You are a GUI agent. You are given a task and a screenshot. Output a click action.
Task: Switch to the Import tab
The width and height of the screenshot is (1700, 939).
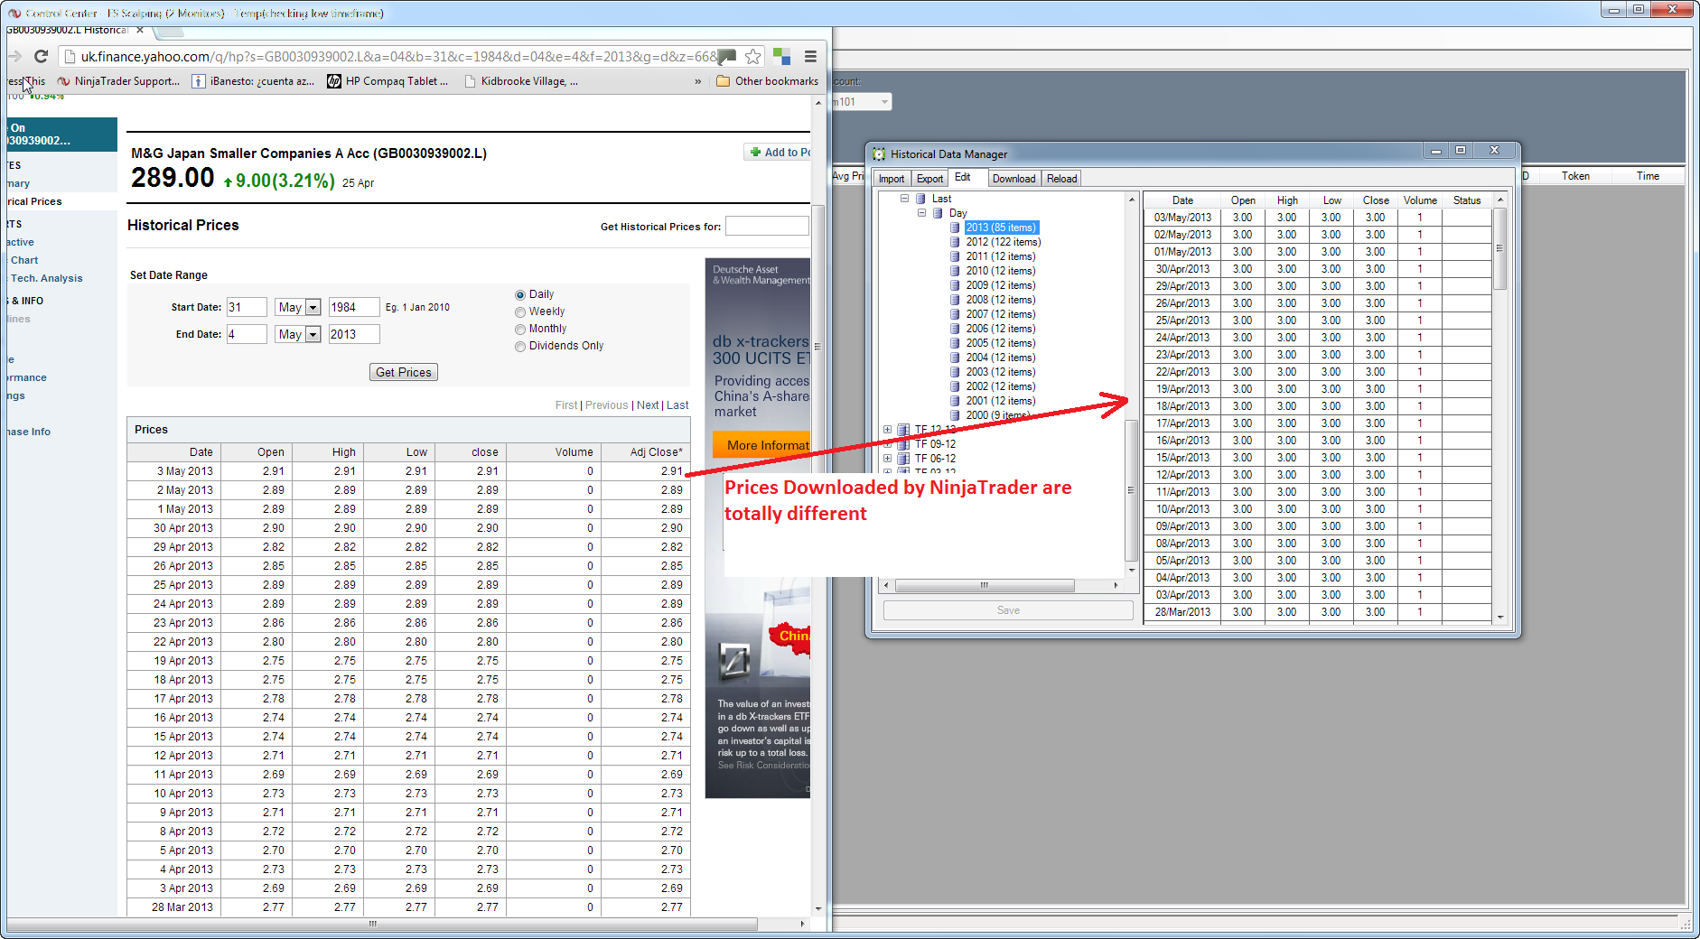[892, 179]
